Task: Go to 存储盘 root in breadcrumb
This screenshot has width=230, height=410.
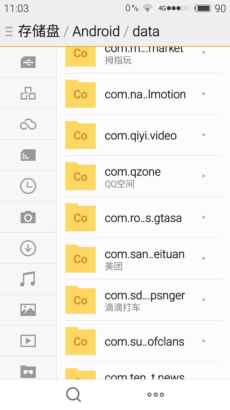Action: [x=39, y=31]
